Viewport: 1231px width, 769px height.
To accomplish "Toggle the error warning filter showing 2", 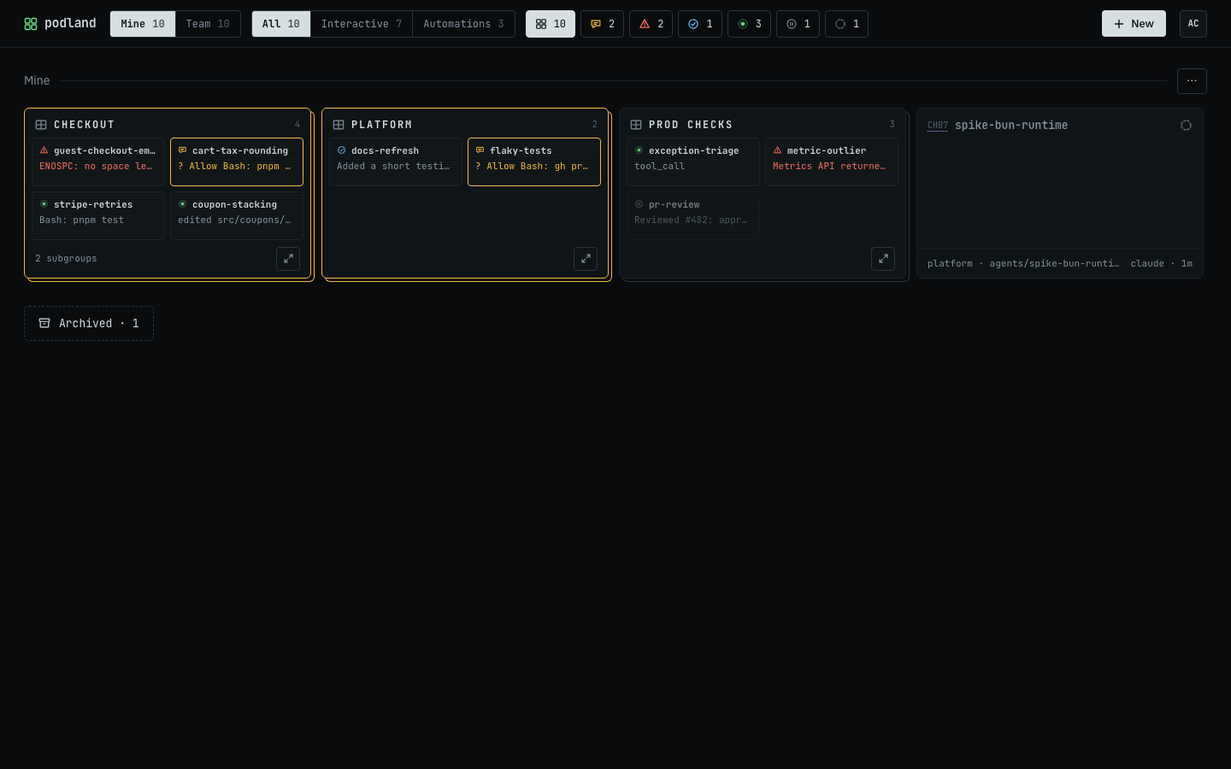I will click(651, 24).
